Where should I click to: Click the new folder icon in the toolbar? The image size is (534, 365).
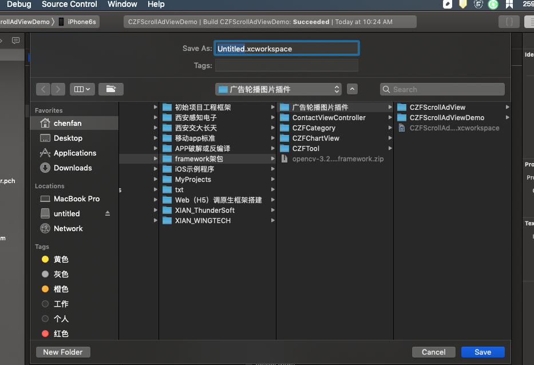tap(111, 89)
